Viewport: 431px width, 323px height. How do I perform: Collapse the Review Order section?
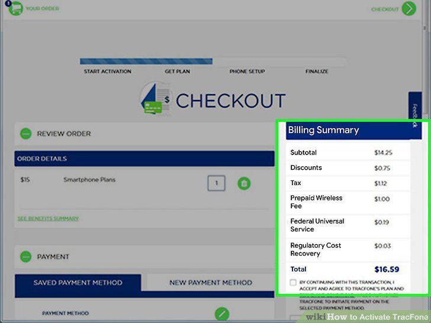pos(26,134)
